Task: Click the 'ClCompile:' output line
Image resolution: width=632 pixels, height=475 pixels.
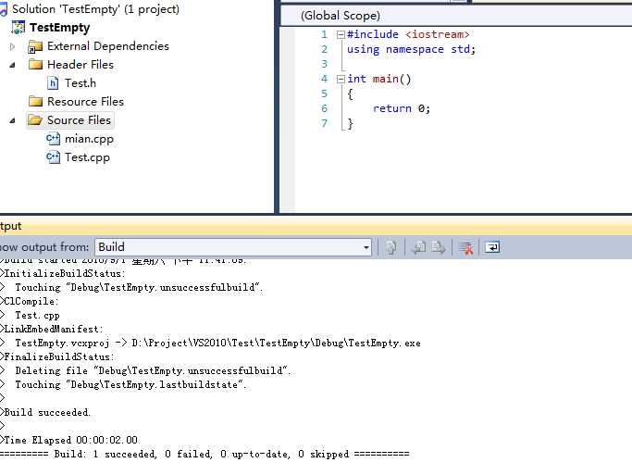Action: 31,301
